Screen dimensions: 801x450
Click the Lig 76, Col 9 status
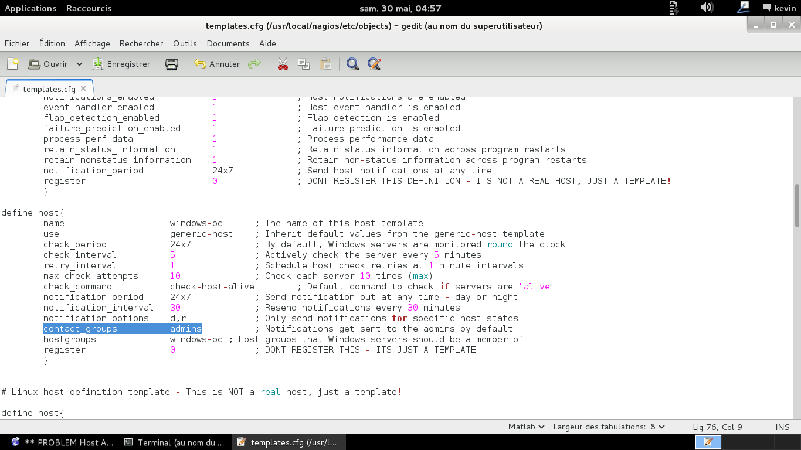[x=717, y=427]
